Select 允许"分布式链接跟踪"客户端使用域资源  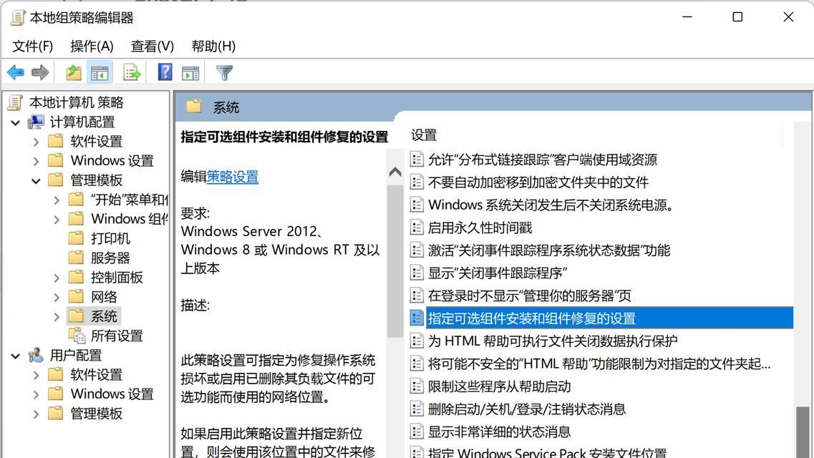(543, 160)
